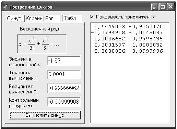Image resolution: width=177 pixels, height=129 pixels.
Task: Open the Табл tab
Action: 73,18
